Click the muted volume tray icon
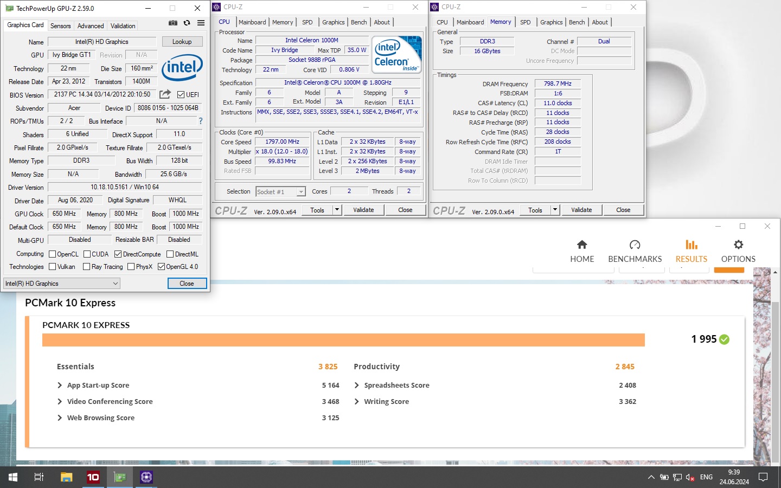781x488 pixels. click(x=690, y=477)
